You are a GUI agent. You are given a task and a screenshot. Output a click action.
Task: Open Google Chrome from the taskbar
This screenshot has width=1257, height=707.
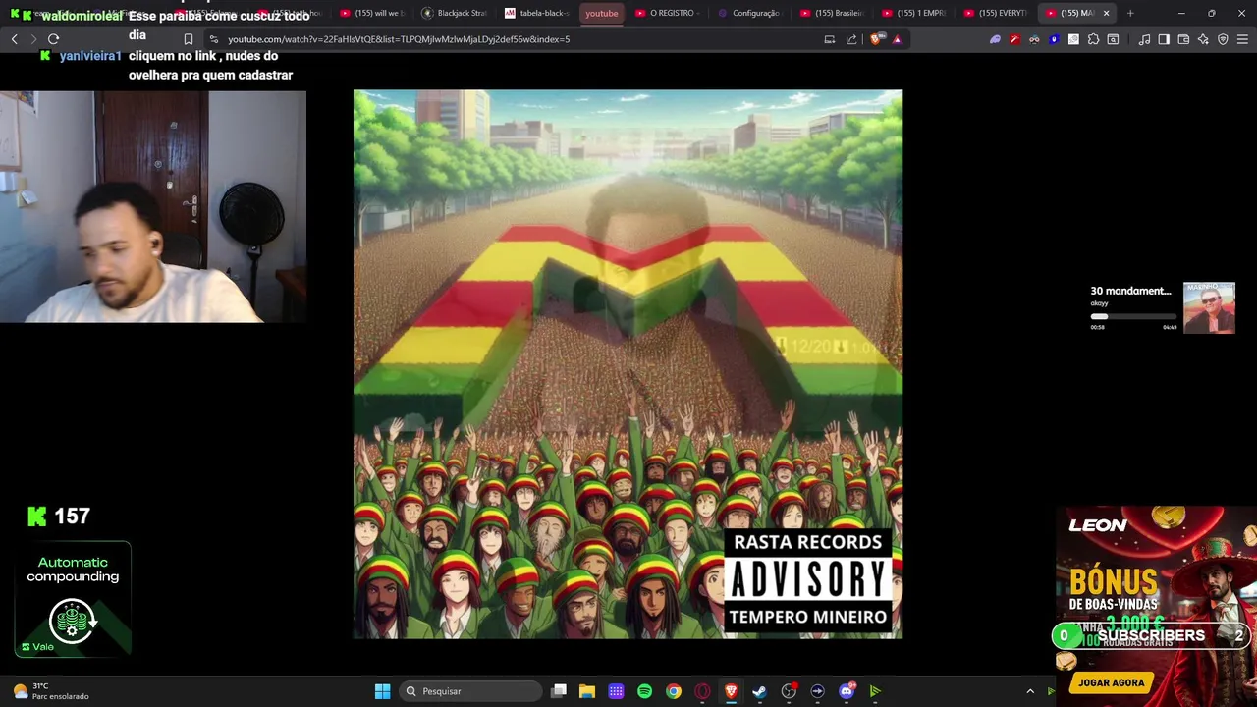tap(673, 691)
